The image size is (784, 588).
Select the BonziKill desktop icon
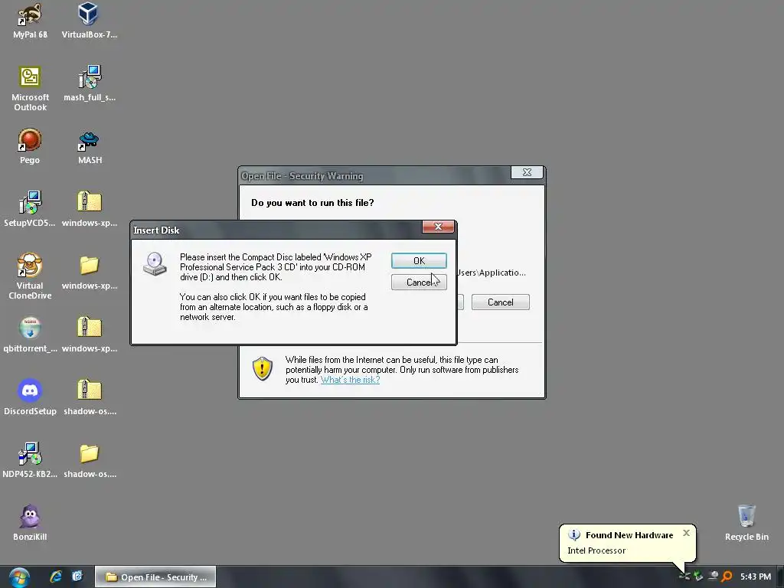click(x=30, y=523)
